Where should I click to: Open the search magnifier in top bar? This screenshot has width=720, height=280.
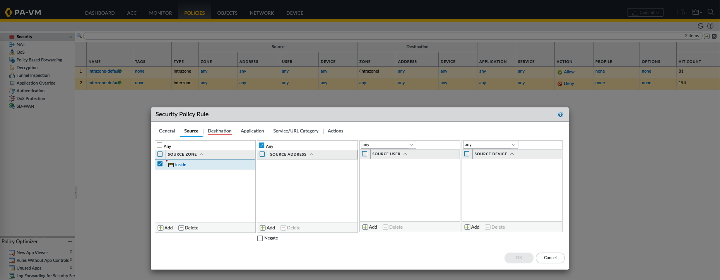710,12
